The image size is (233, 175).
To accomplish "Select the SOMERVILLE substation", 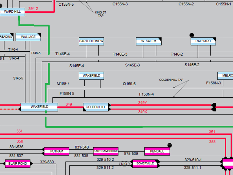I will coord(145,163).
